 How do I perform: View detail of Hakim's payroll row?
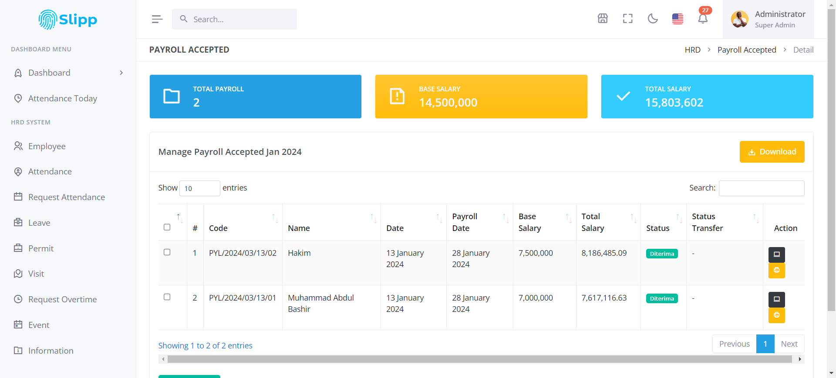tap(776, 254)
